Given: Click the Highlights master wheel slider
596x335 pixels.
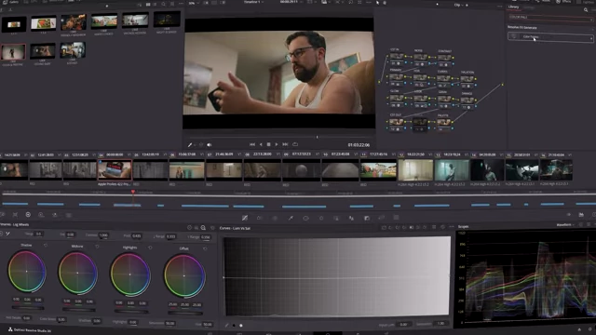Looking at the screenshot, I should tap(131, 312).
